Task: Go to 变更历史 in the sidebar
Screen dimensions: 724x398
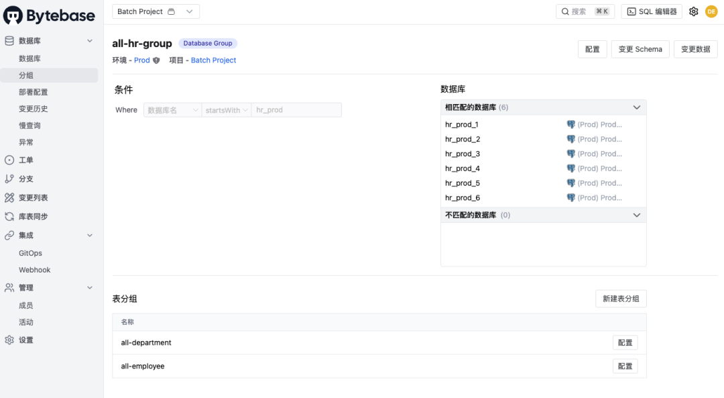Action: [x=34, y=109]
